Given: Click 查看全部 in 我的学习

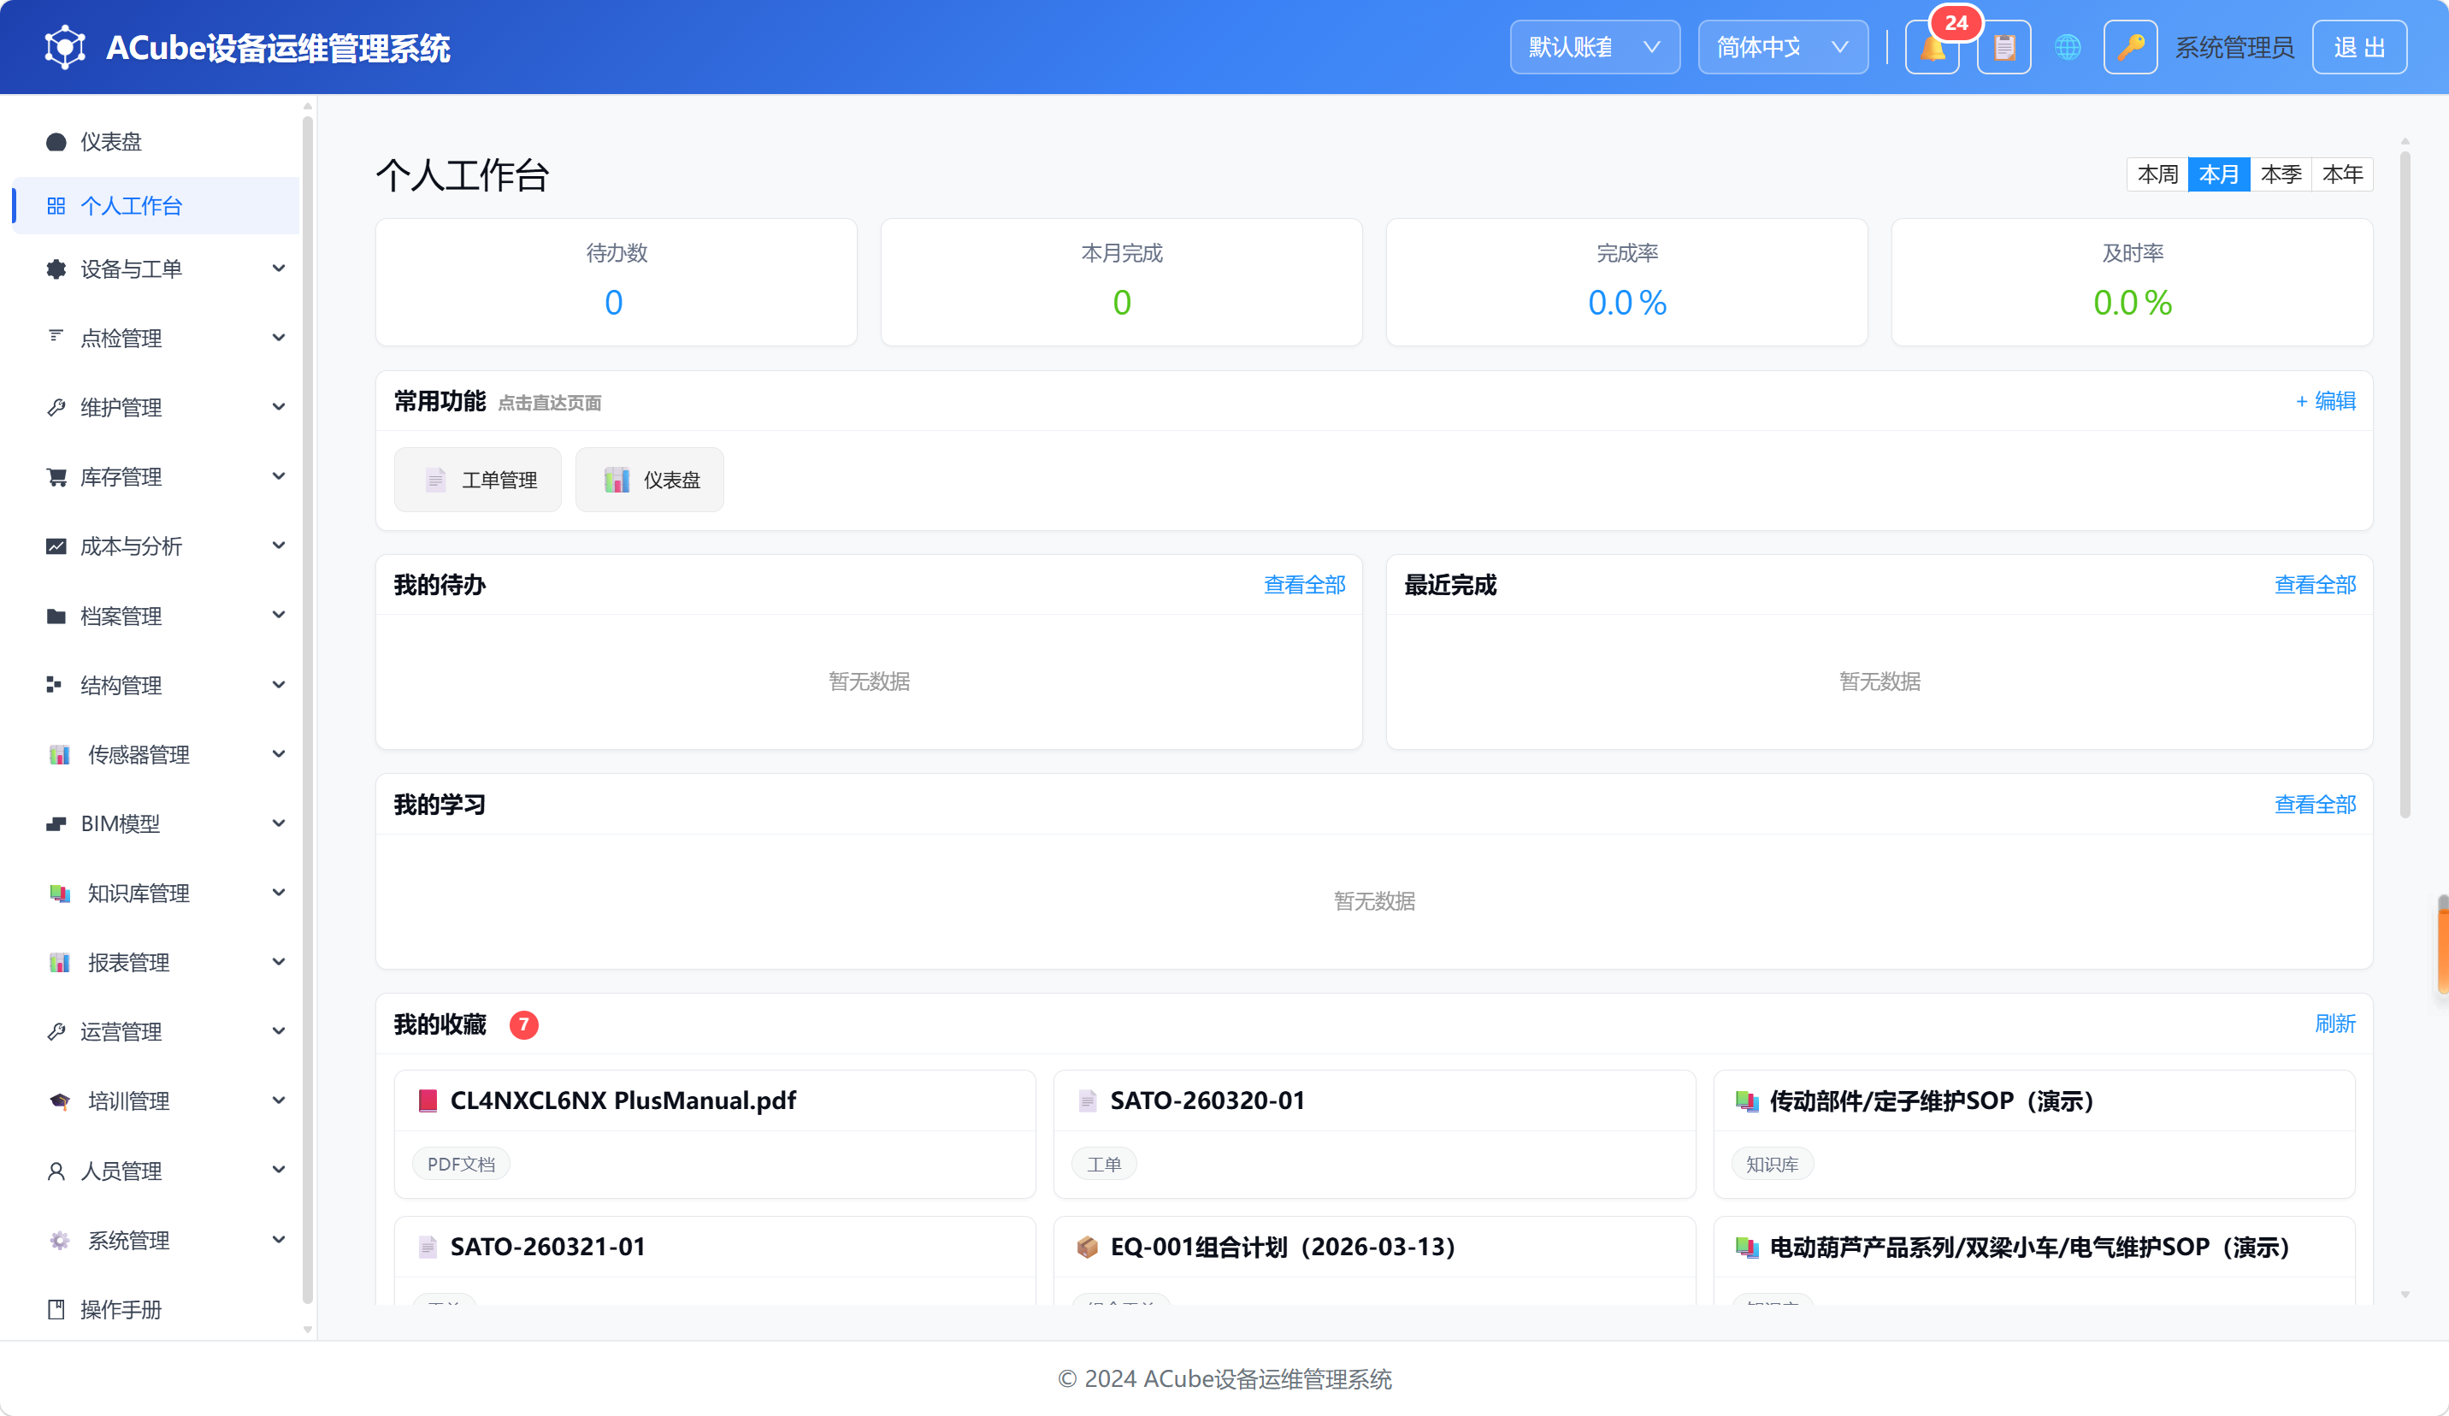Looking at the screenshot, I should pyautogui.click(x=2315, y=805).
